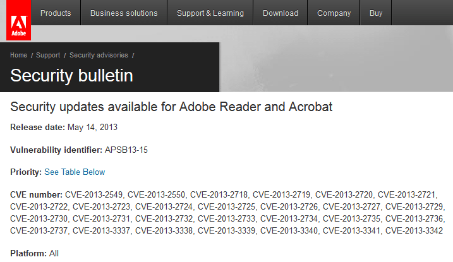Click the Security bulletin banner heading
Image resolution: width=453 pixels, height=262 pixels.
[71, 76]
